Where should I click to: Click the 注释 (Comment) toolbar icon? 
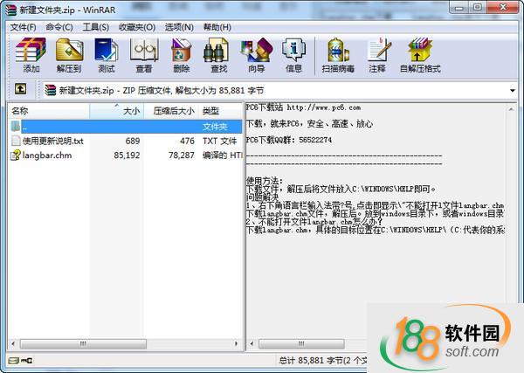point(377,55)
